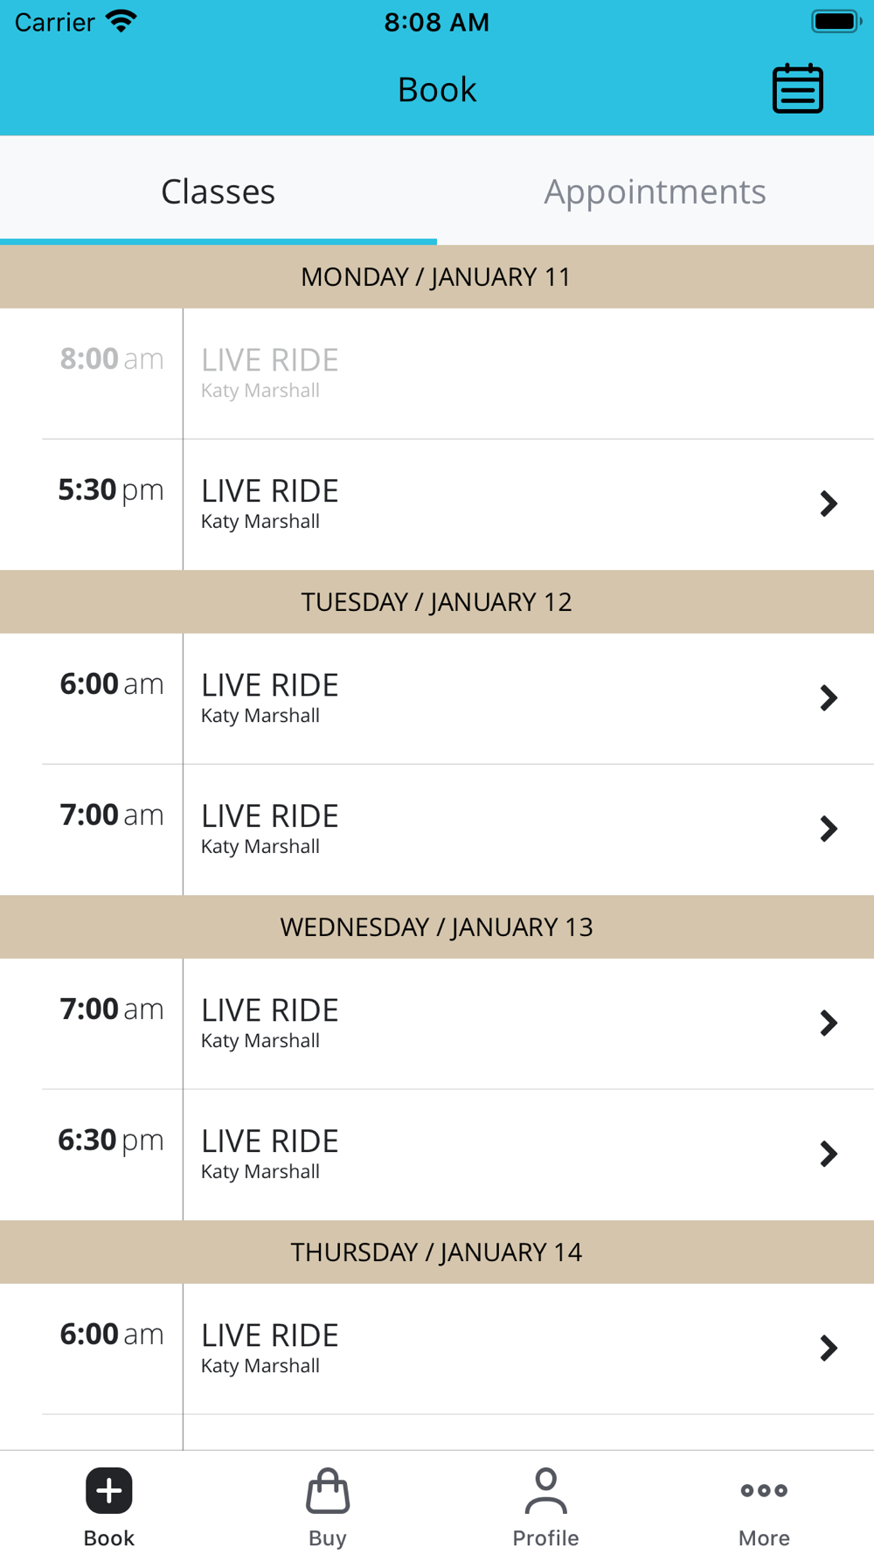Select Monday 5:30 pm LIVE RIDE title
Screen dimensions: 874x1554
click(x=270, y=491)
